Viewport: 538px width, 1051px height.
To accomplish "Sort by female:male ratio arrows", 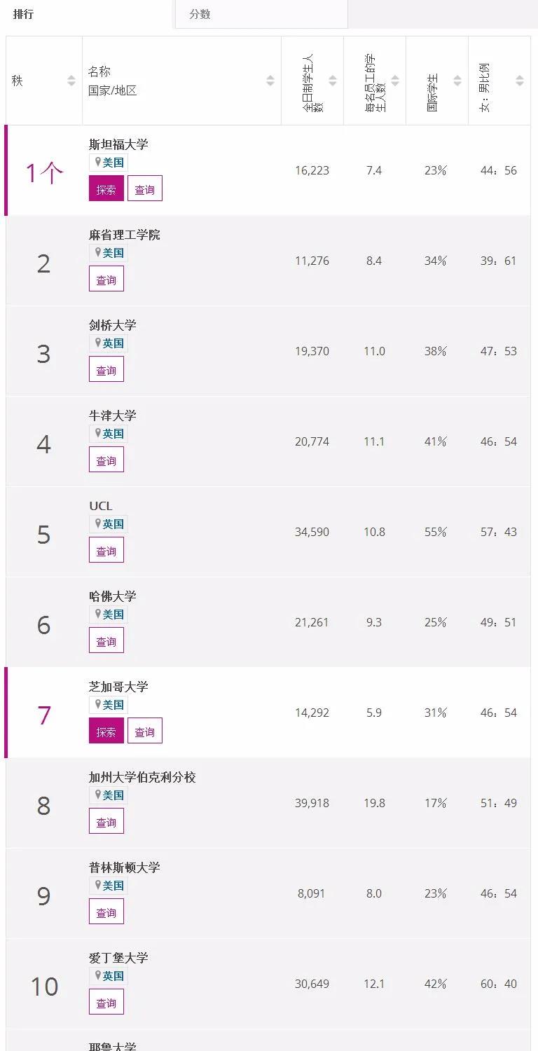I will pyautogui.click(x=520, y=81).
